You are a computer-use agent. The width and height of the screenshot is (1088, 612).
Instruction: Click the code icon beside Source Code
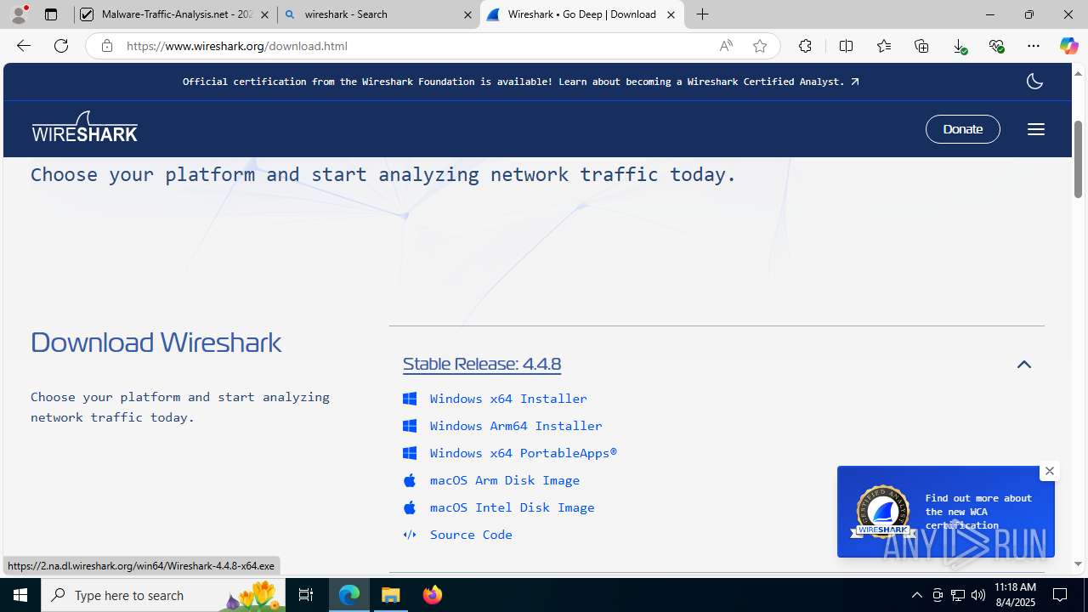(410, 535)
